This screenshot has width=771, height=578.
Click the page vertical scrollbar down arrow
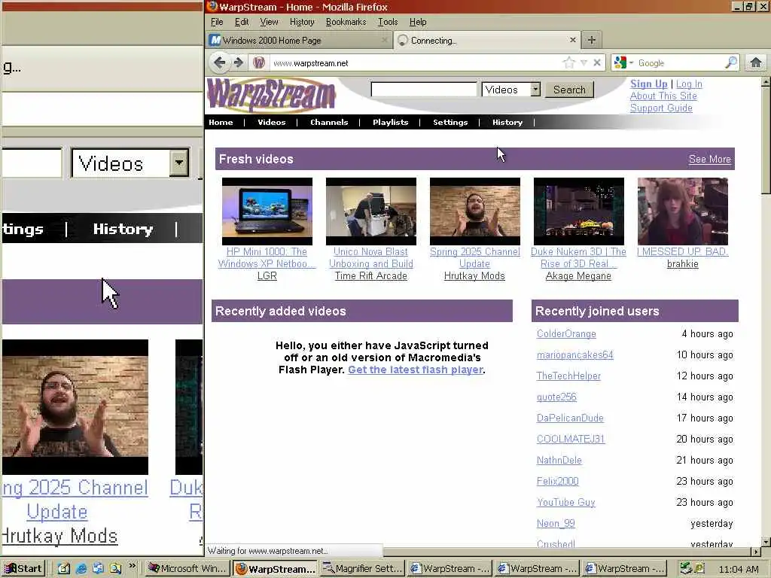tap(766, 542)
